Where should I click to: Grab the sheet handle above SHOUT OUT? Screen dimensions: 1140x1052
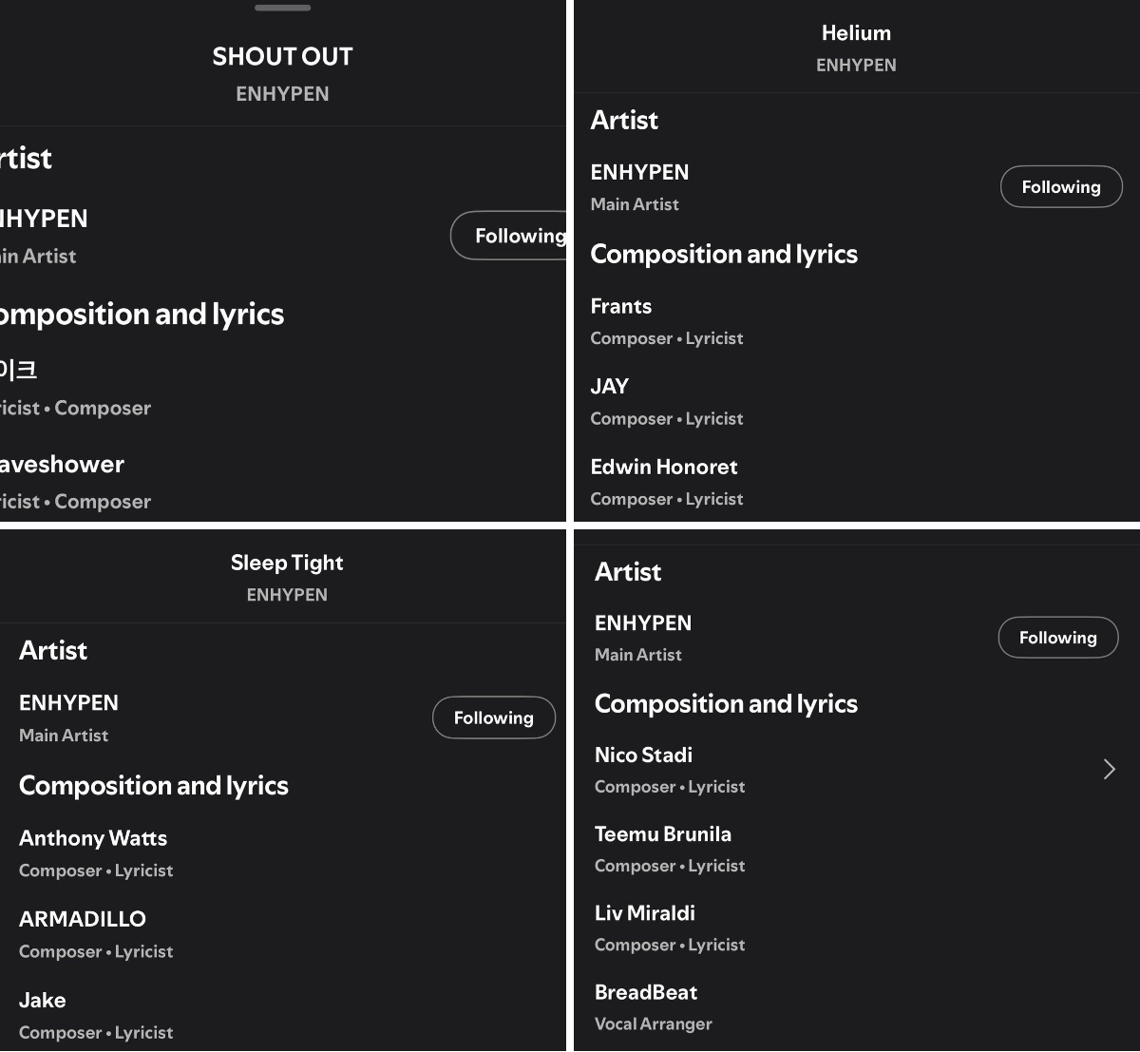pos(283,8)
